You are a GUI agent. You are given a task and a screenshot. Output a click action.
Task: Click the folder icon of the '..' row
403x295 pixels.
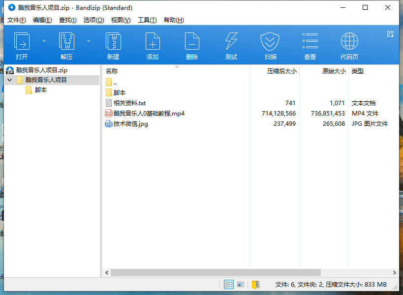[109, 82]
